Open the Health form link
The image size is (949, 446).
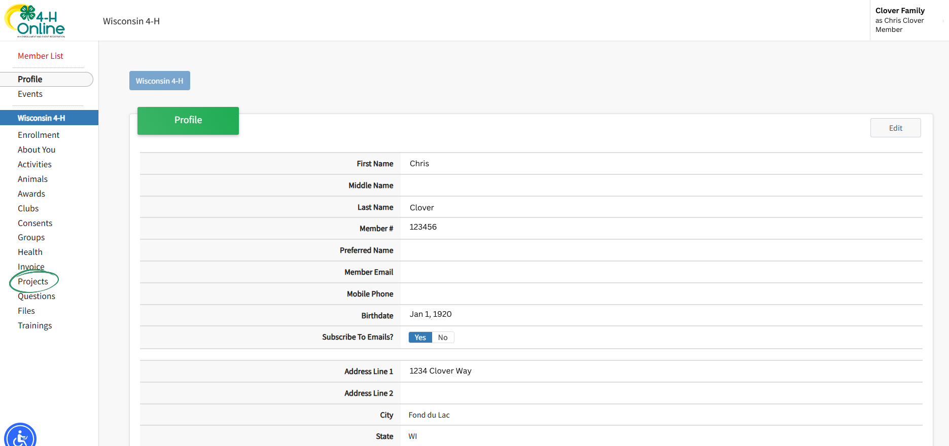point(30,252)
